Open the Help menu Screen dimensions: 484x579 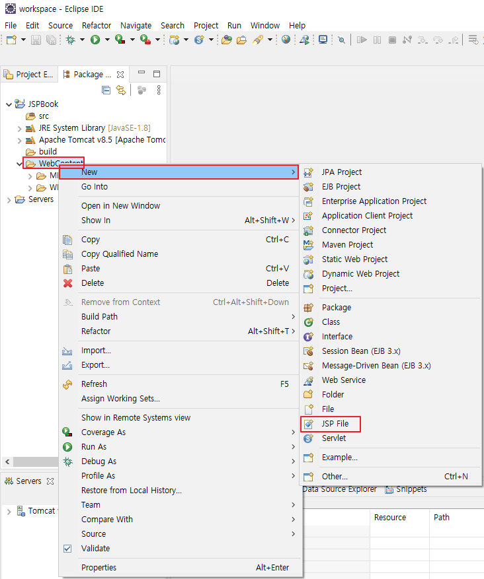click(x=297, y=26)
